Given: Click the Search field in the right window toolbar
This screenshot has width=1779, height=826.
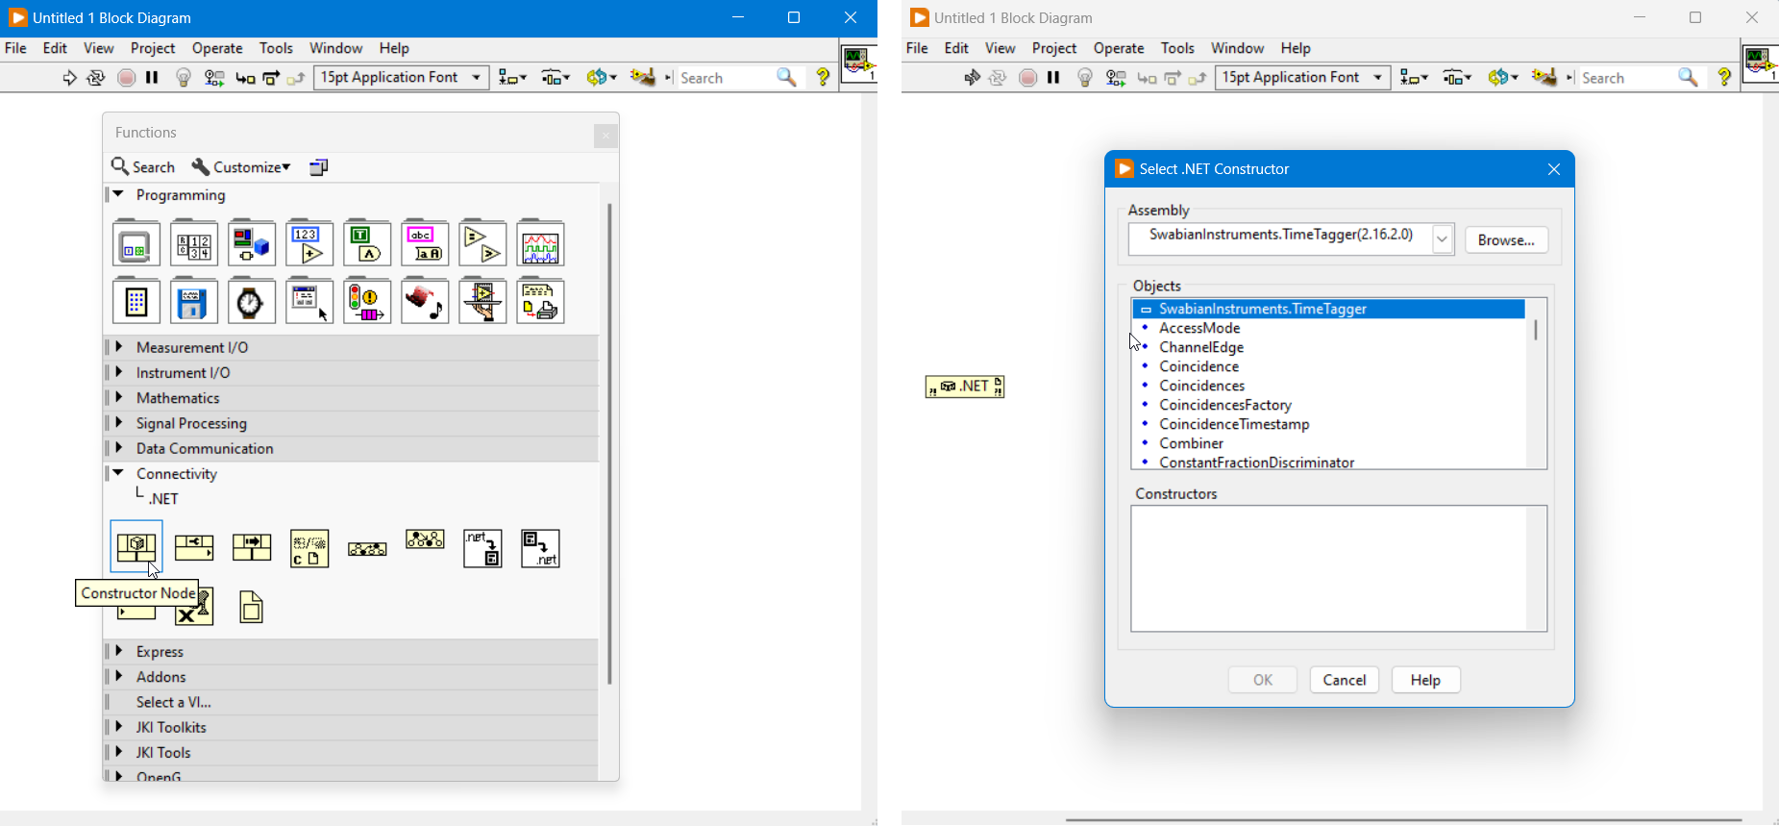Looking at the screenshot, I should point(1627,78).
